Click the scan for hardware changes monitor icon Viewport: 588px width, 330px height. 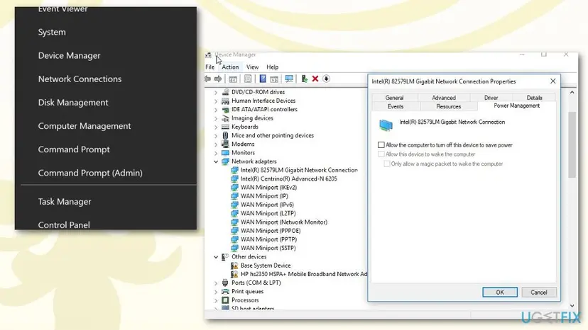tap(289, 79)
